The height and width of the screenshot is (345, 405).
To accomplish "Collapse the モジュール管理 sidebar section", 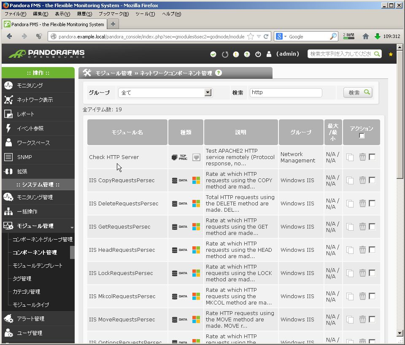I will pyautogui.click(x=38, y=226).
